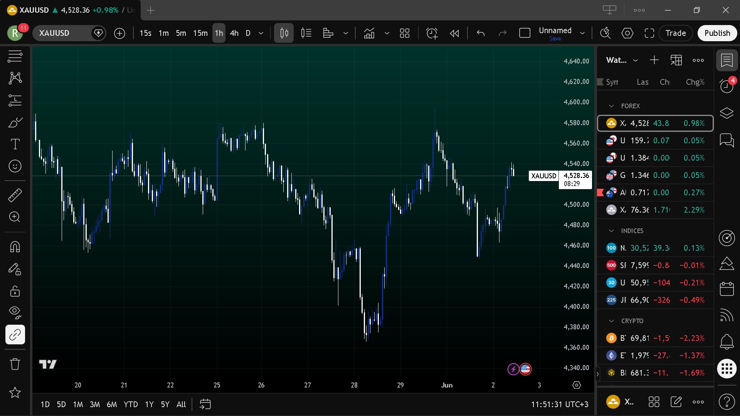The width and height of the screenshot is (740, 416).
Task: Expand the chart type dropdown arrow
Action: click(346, 33)
